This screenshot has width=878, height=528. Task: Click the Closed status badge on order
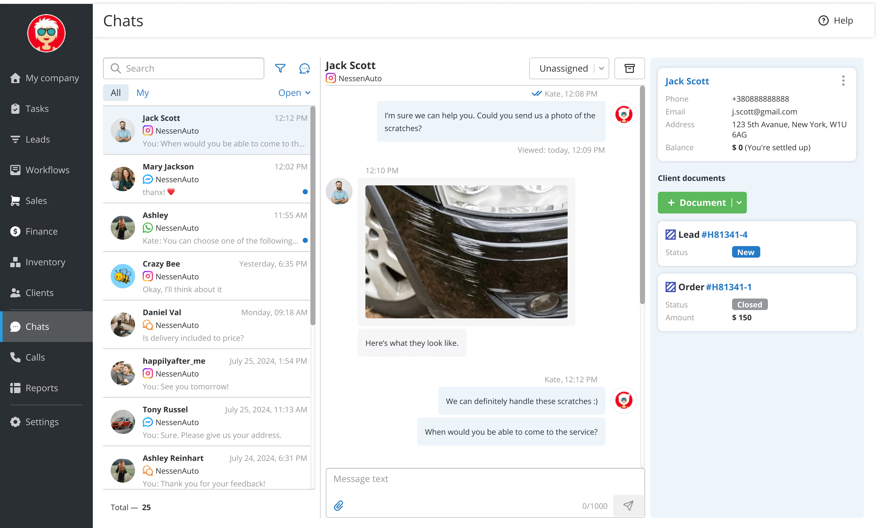(x=749, y=305)
